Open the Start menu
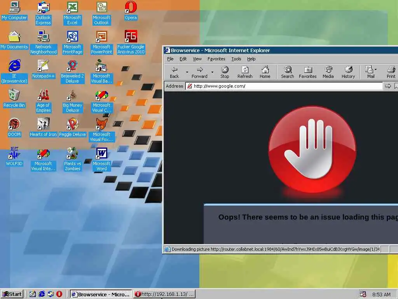This screenshot has height=299, width=398. coord(12,294)
